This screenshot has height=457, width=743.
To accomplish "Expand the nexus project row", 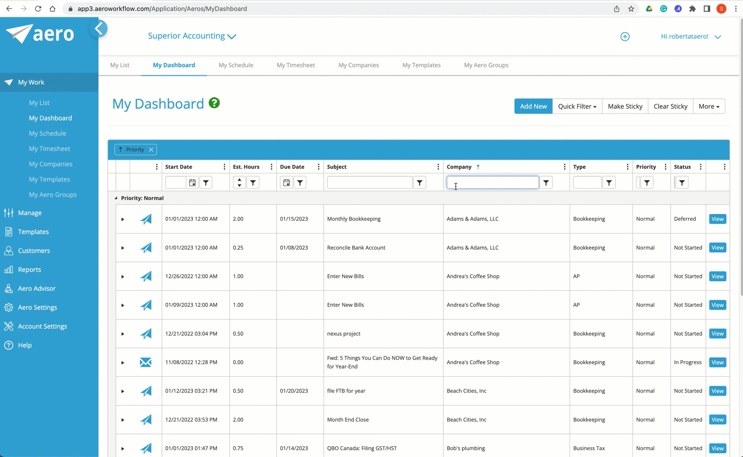I will (x=122, y=334).
